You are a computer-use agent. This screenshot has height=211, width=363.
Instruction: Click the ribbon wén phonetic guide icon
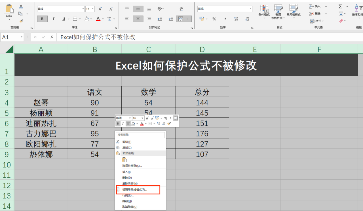pyautogui.click(x=109, y=19)
